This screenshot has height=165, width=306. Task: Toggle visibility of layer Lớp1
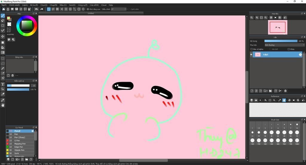click(x=251, y=55)
